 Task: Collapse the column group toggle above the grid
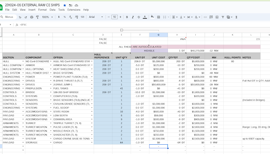click(x=121, y=30)
